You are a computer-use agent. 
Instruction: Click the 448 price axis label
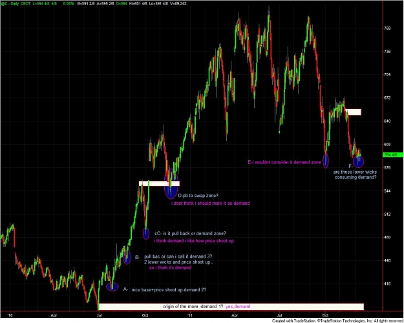[387, 260]
